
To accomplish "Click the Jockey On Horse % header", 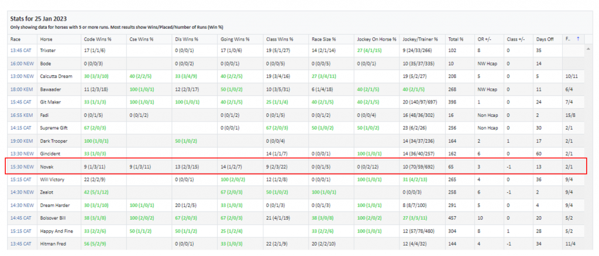I will (374, 39).
